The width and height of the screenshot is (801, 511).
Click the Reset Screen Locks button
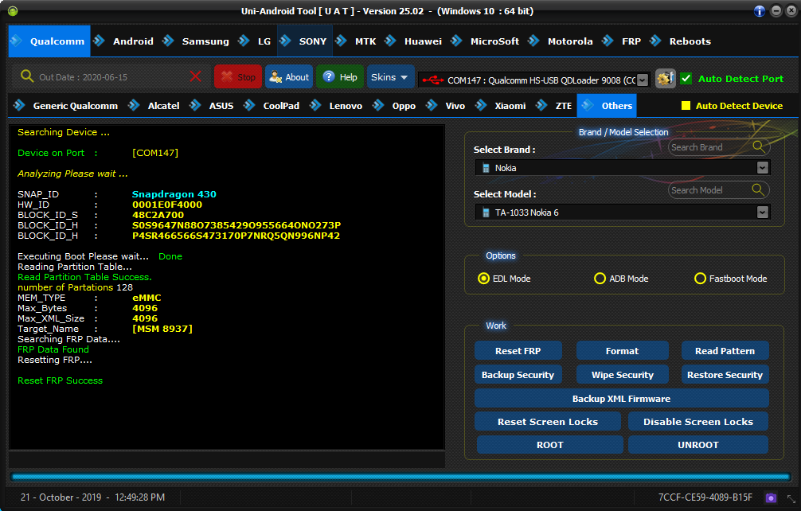[x=548, y=422]
